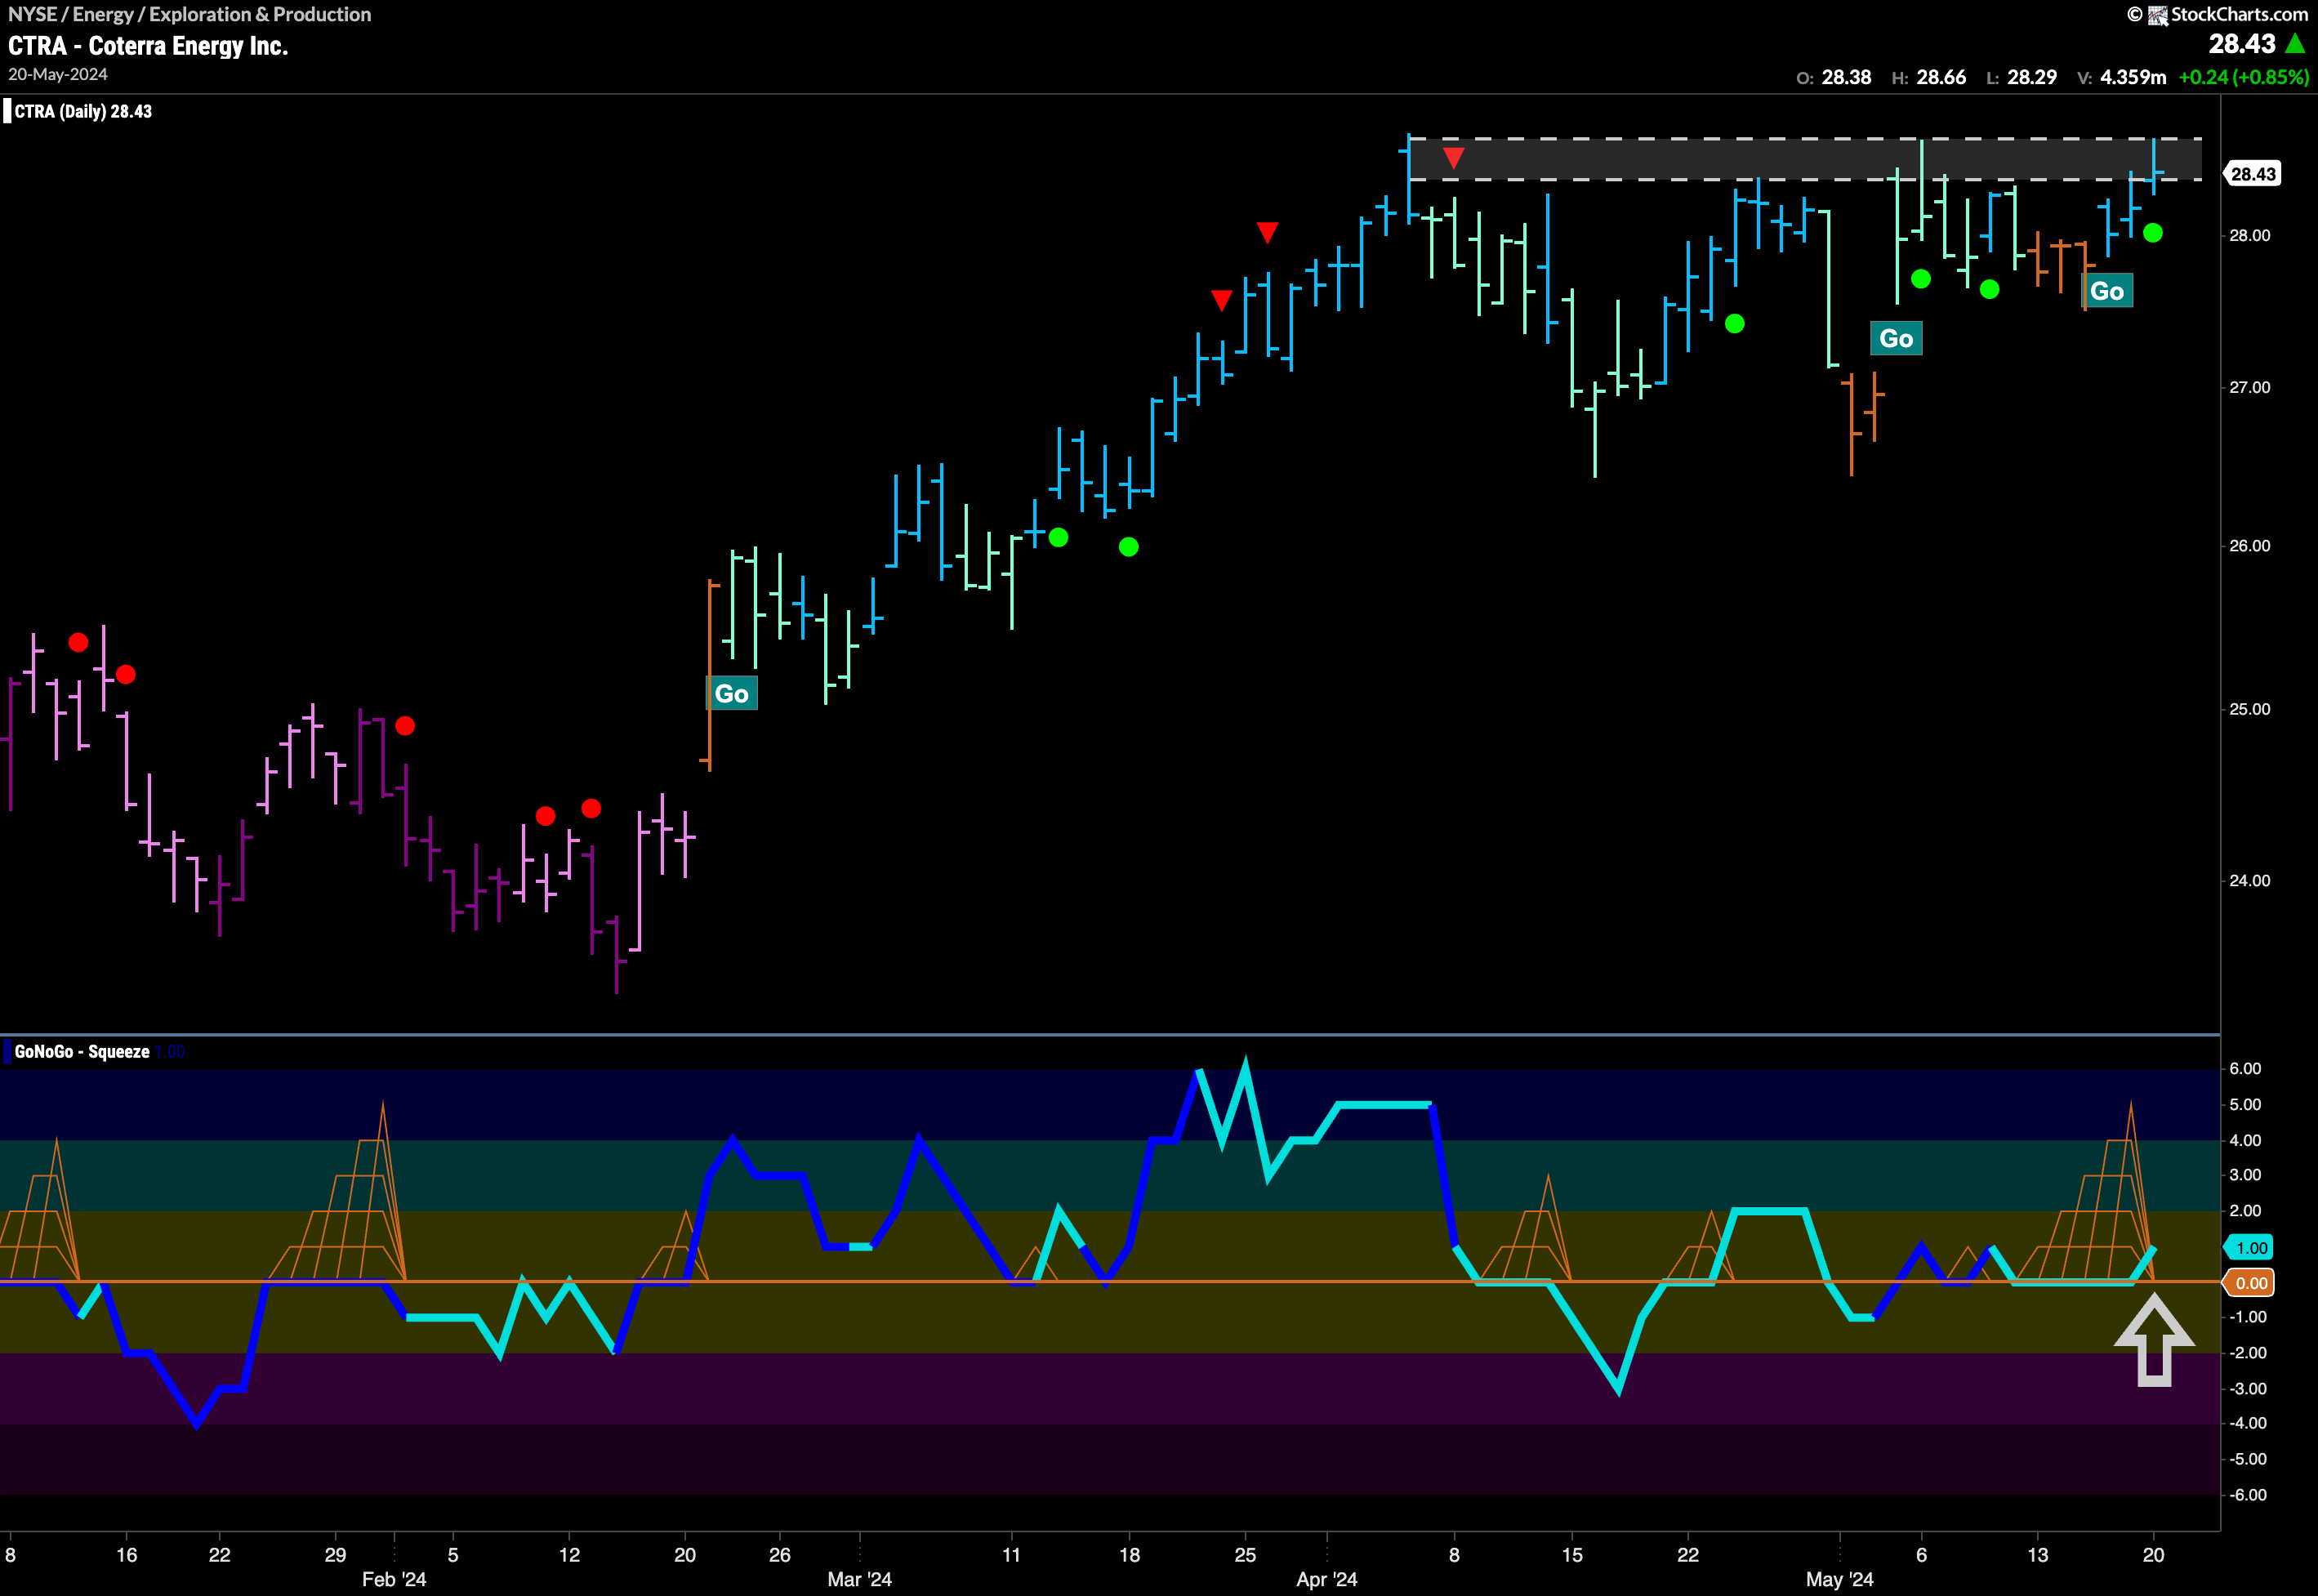
Task: Click the green up-triangle beside 28.43 last price
Action: coord(2296,44)
